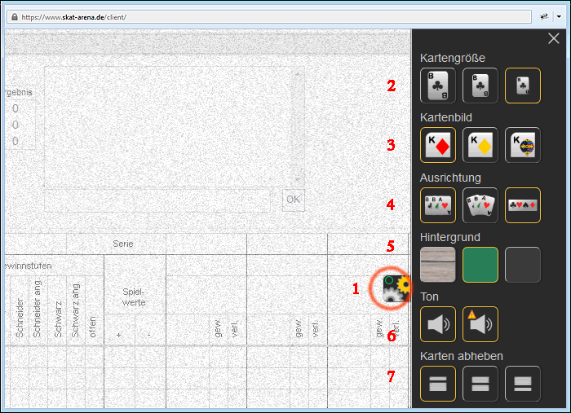Click the 'Serie' table header
This screenshot has width=571, height=413.
click(122, 244)
